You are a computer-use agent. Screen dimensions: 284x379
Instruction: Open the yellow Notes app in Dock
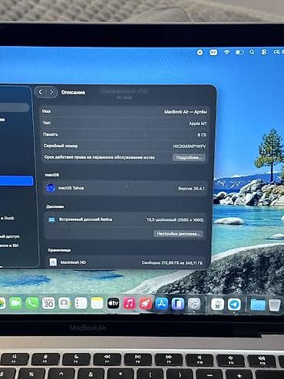[97, 303]
